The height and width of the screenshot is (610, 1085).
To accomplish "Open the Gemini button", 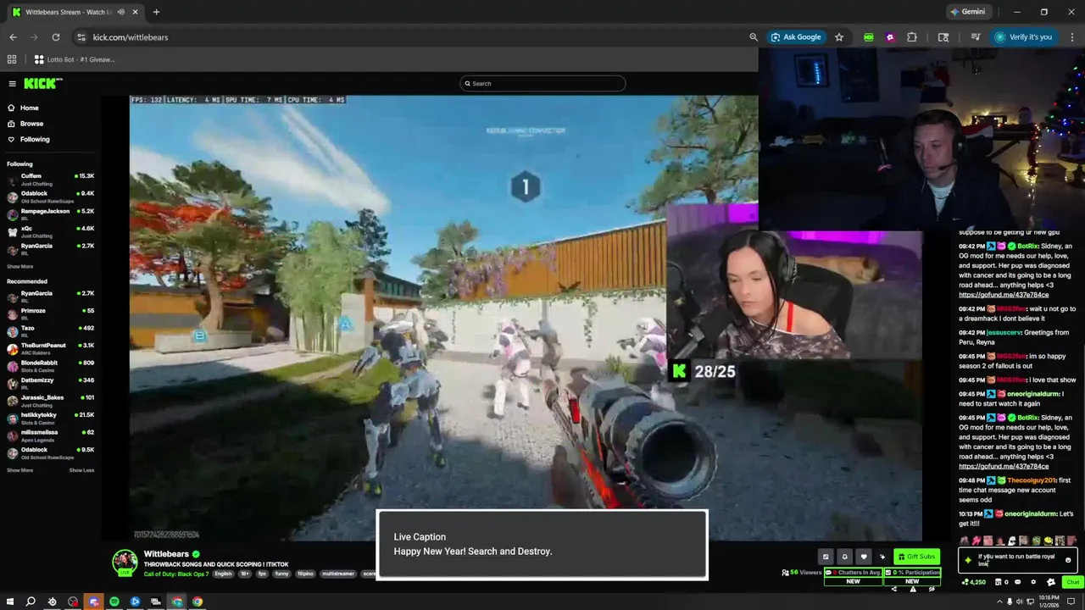I will tap(968, 12).
